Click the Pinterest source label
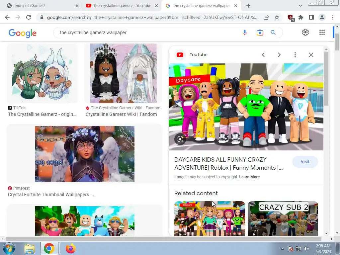Image resolution: width=340 pixels, height=255 pixels. [22, 188]
